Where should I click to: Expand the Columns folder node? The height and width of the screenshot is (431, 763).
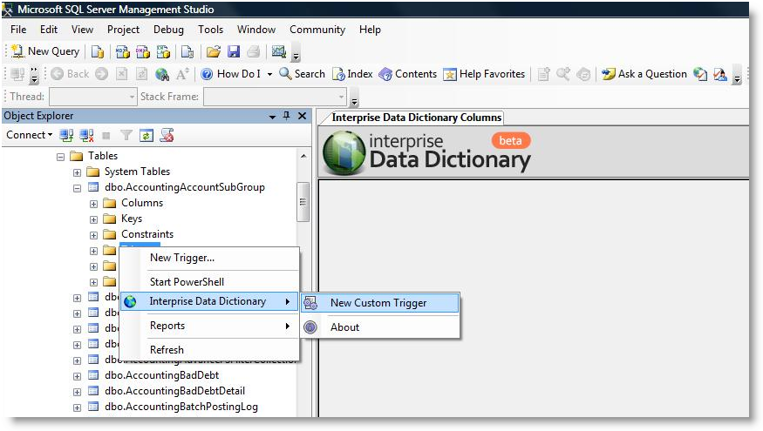click(x=93, y=204)
